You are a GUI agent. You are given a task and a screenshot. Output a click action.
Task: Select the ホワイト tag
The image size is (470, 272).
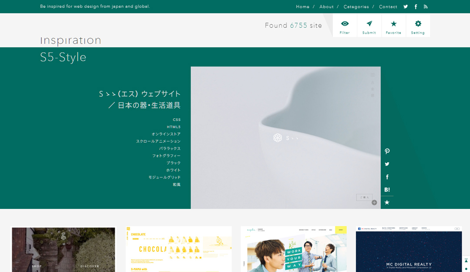click(x=173, y=170)
